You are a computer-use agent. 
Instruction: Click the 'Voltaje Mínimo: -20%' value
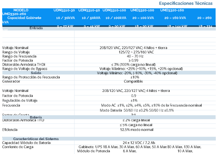click(137, 73)
